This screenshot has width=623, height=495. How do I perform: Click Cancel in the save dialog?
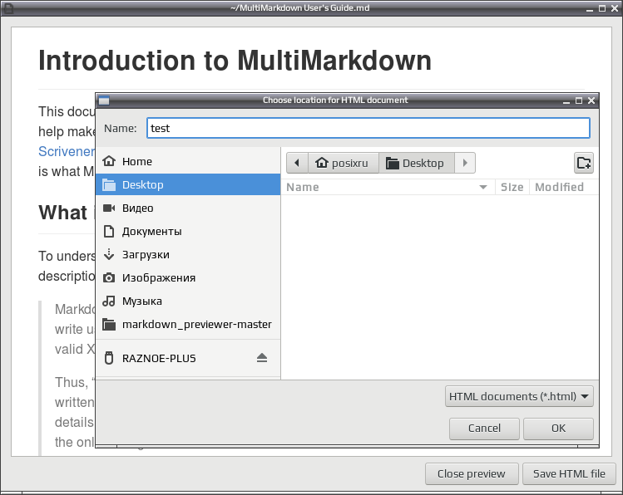coord(484,429)
